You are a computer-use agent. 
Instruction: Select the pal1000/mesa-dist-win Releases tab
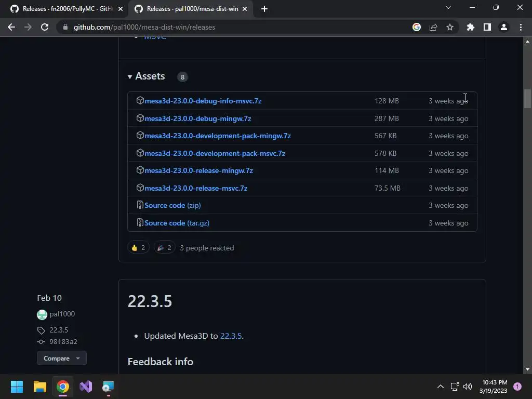[191, 9]
